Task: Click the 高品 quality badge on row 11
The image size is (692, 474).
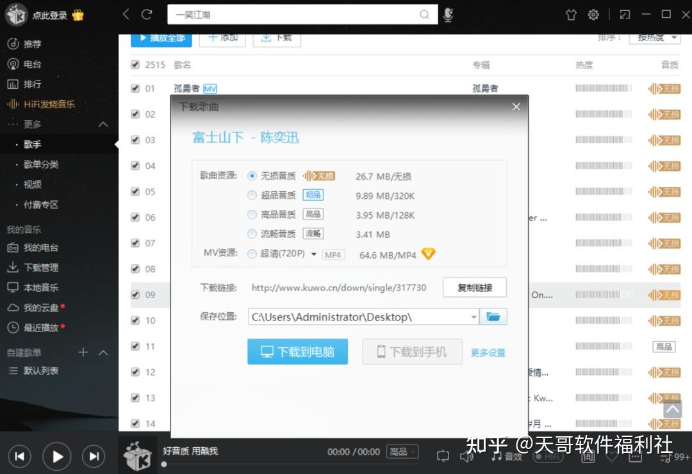Action: (664, 347)
